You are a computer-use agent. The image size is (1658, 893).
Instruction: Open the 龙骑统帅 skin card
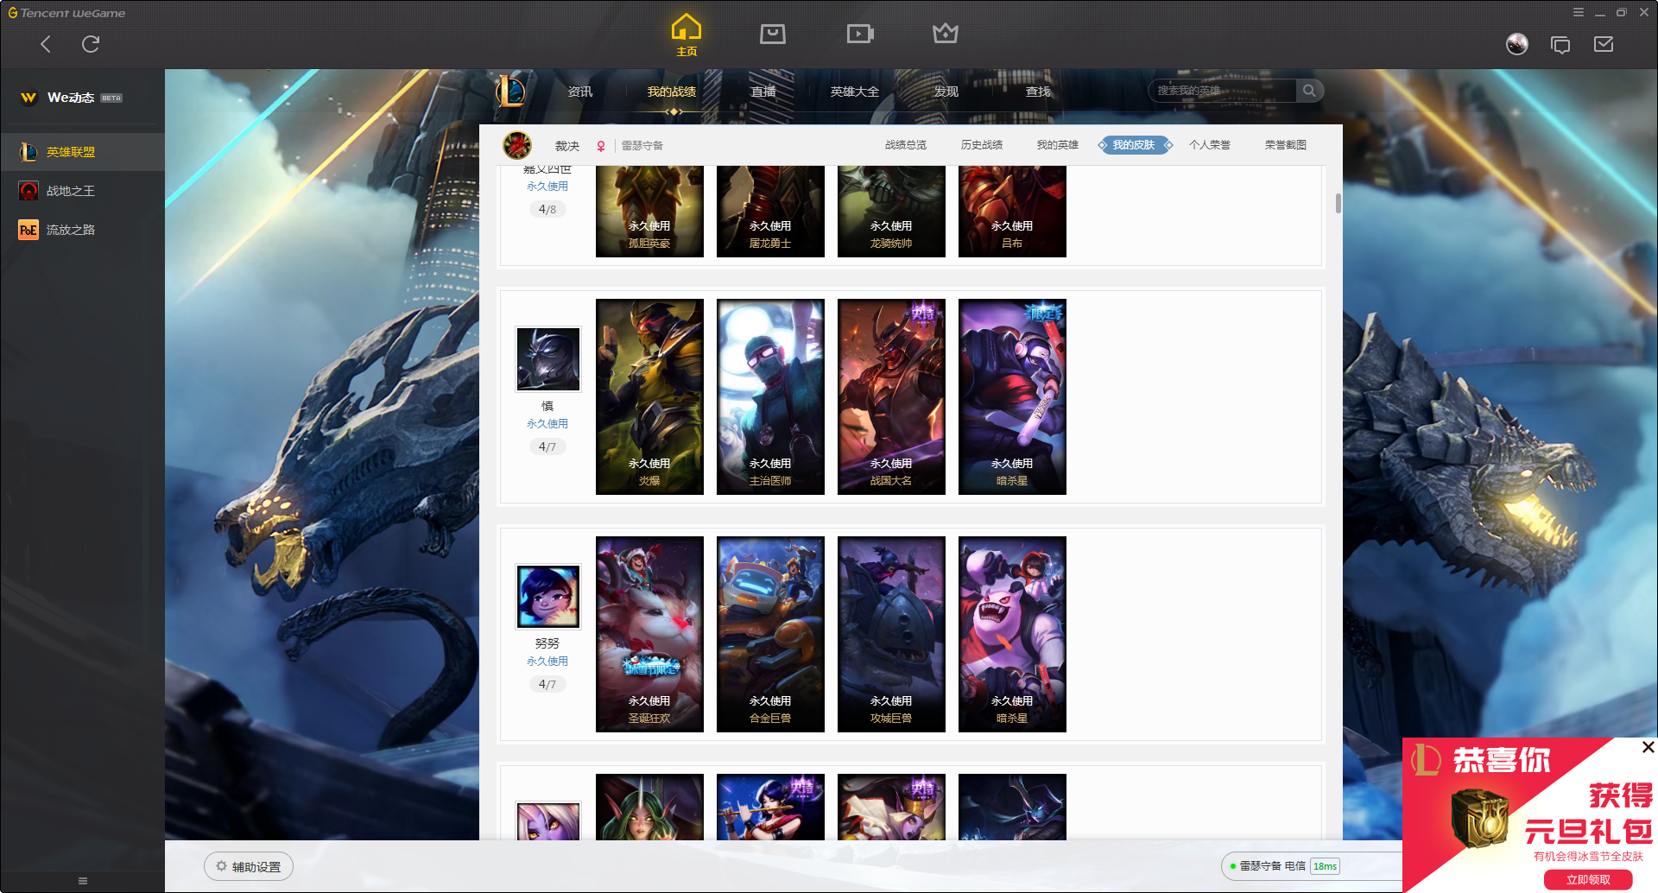point(891,212)
